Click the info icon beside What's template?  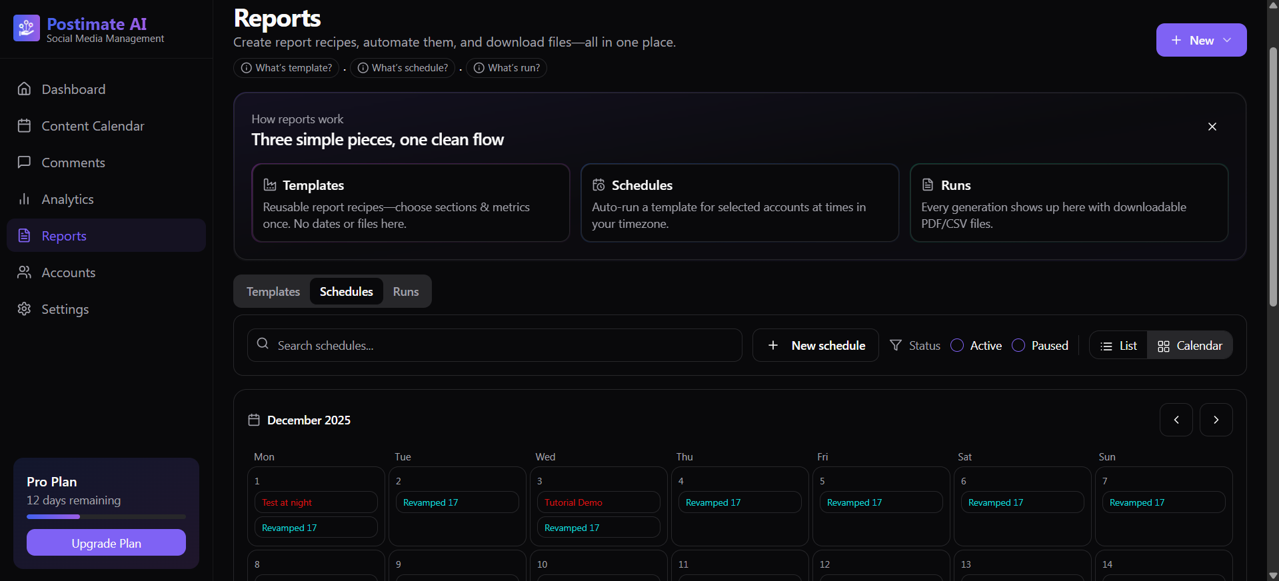pyautogui.click(x=247, y=68)
